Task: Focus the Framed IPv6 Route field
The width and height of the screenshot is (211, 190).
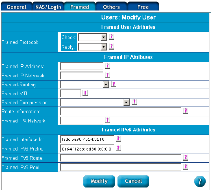Action: pos(121,158)
